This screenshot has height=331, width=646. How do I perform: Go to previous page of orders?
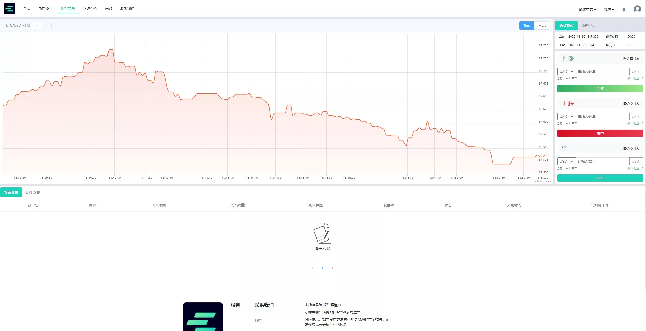(313, 268)
